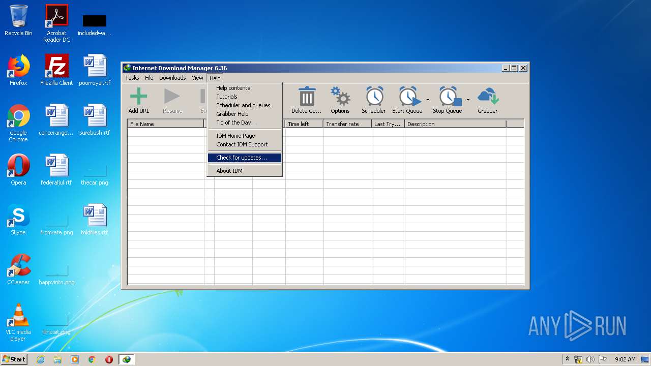Click the Last Try column header

pos(388,124)
